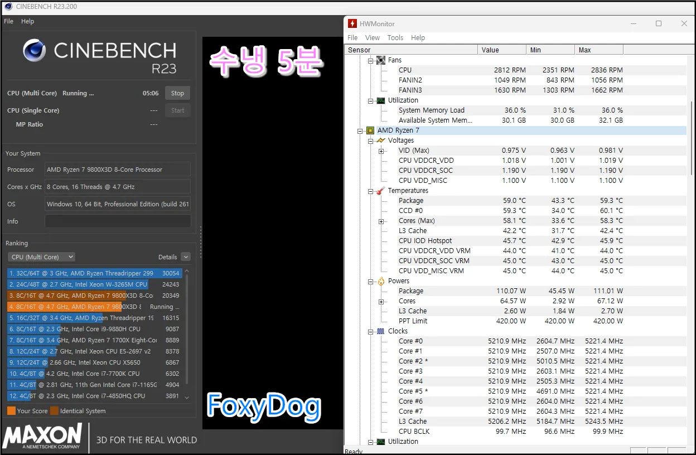Expand the Cores (Max) temperature row
This screenshot has height=455, width=696.
(x=381, y=221)
